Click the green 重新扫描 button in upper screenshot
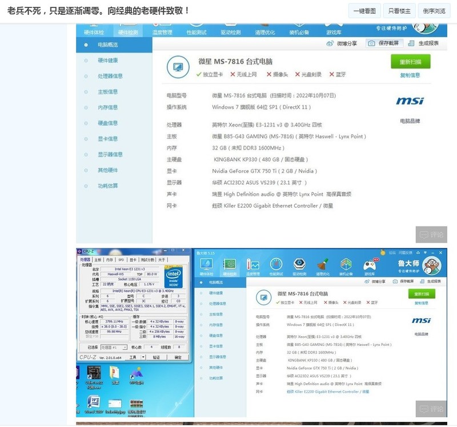 coord(410,62)
